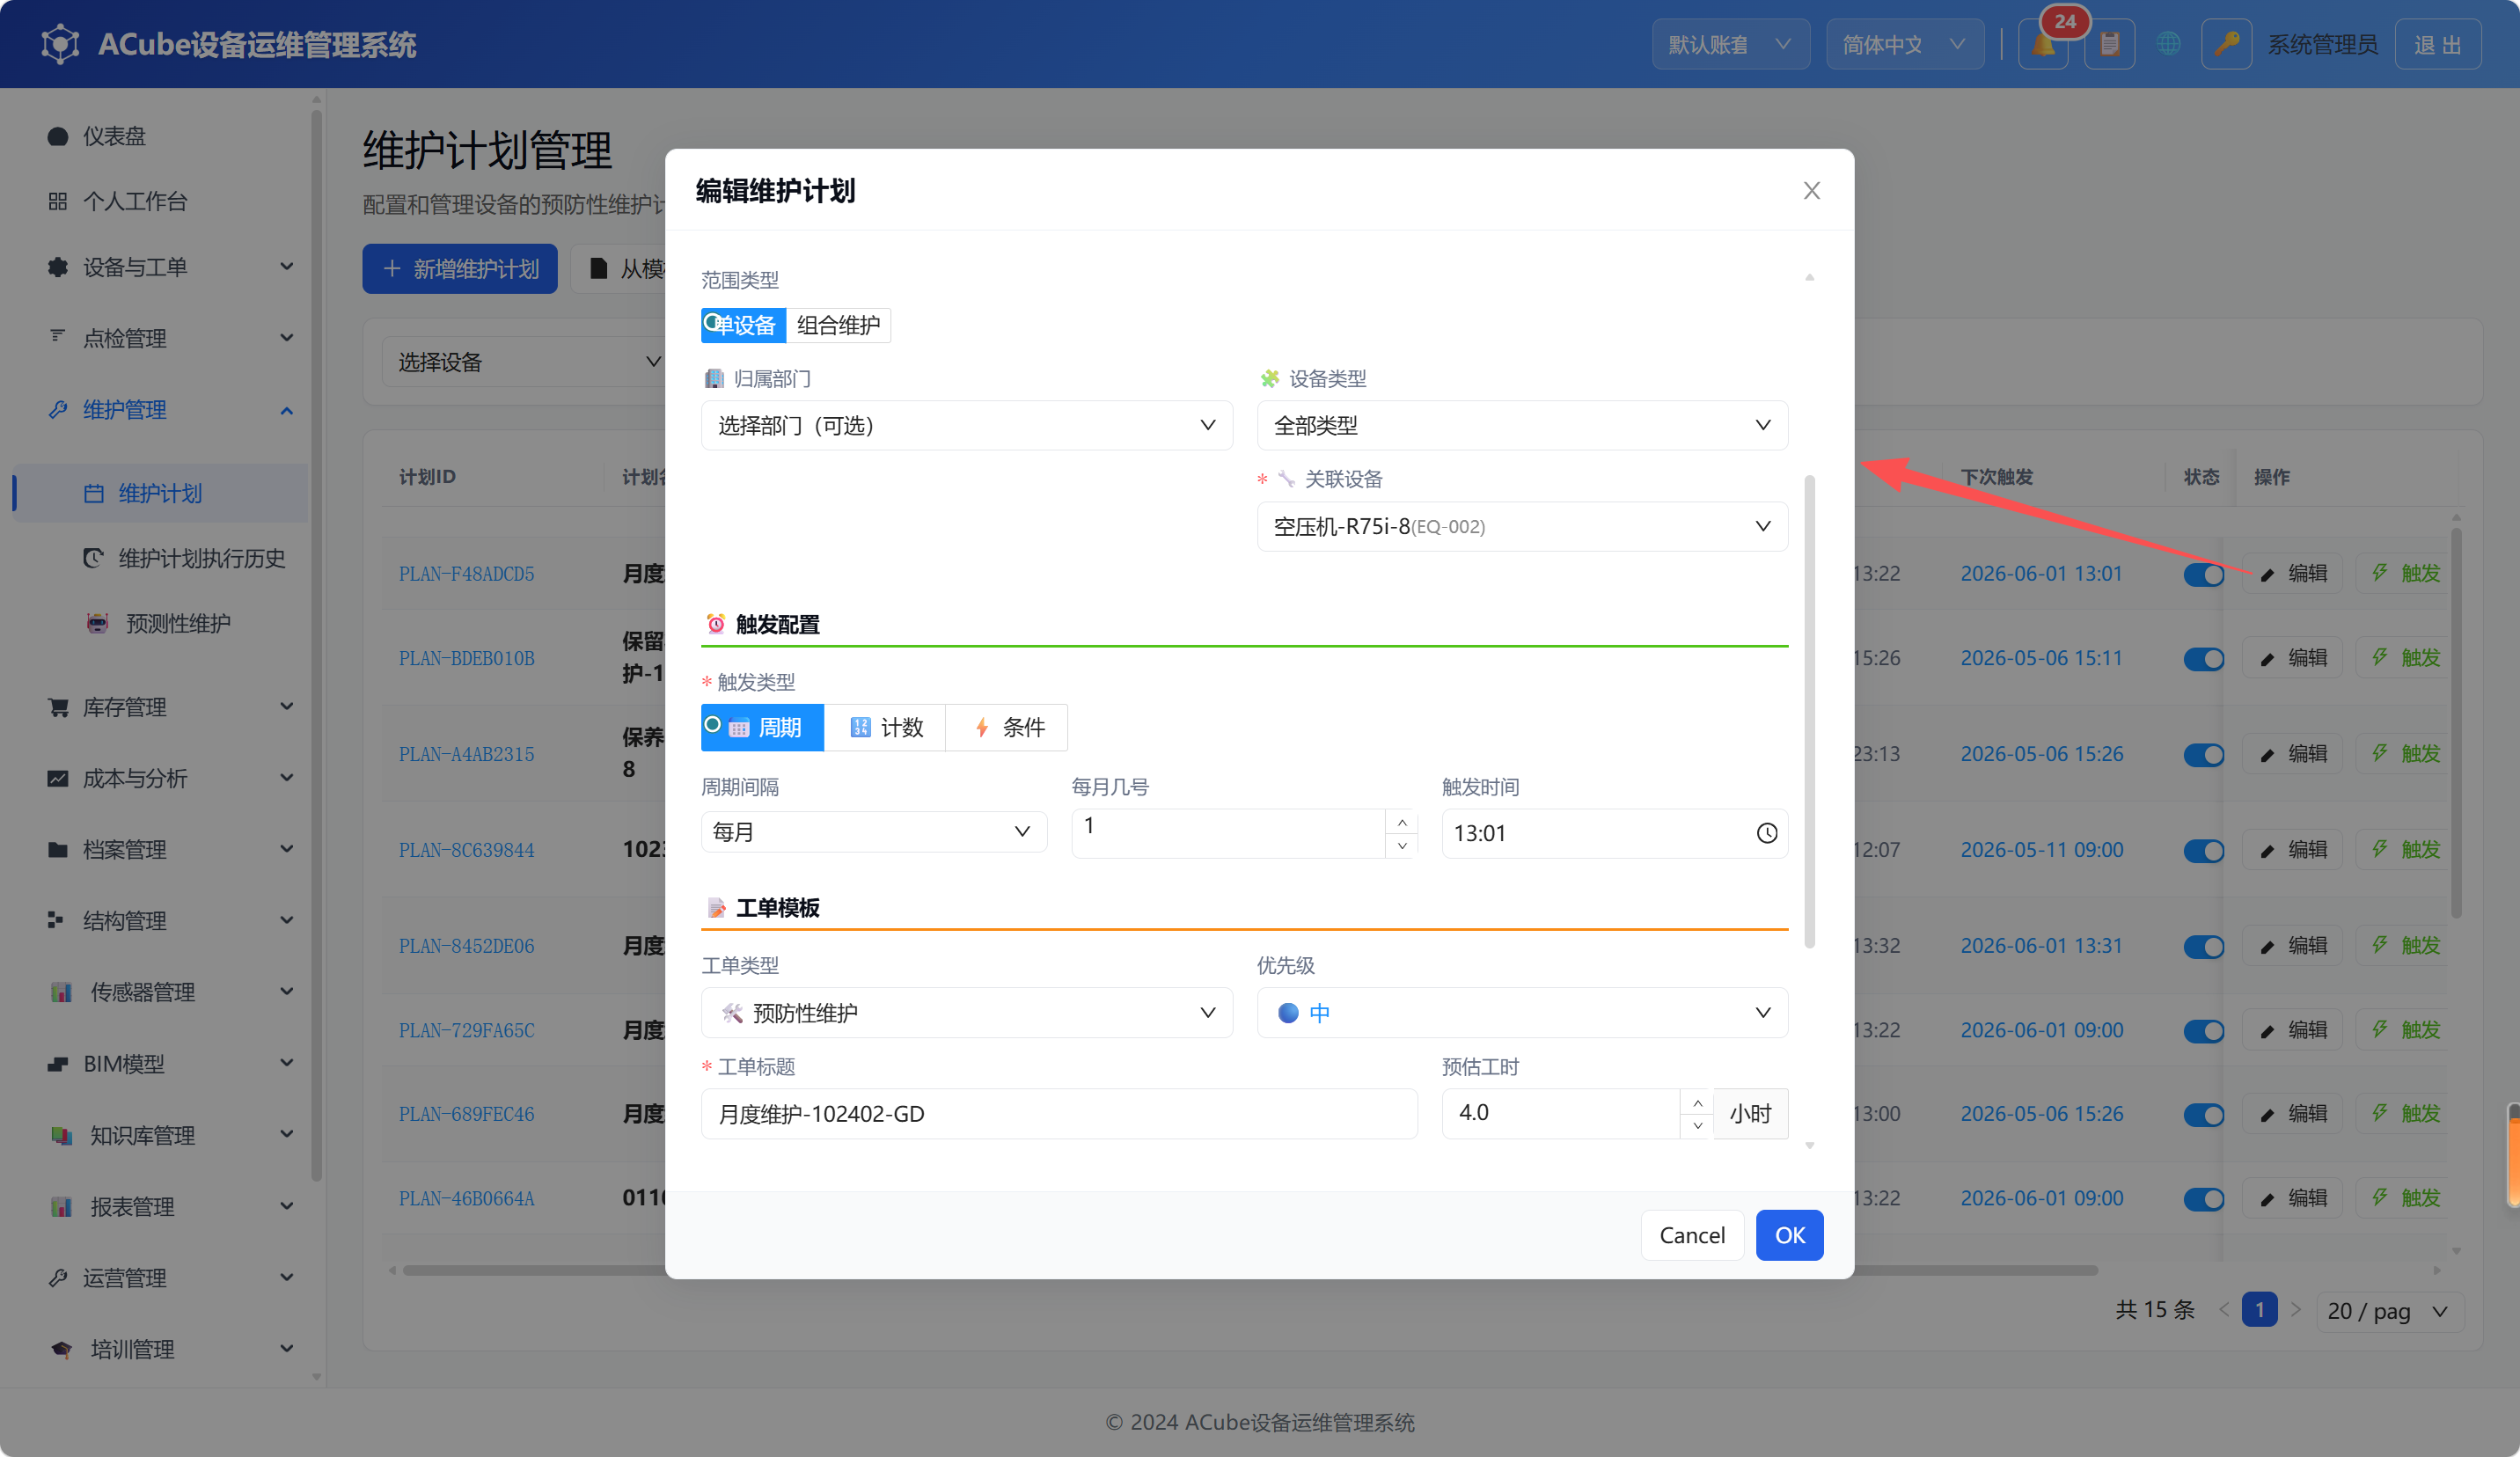This screenshot has height=1457, width=2520.
Task: Open the work order type dropdown
Action: [x=966, y=1013]
